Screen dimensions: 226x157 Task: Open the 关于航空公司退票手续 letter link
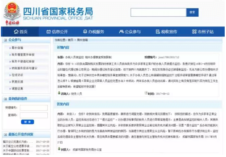click(18, 146)
